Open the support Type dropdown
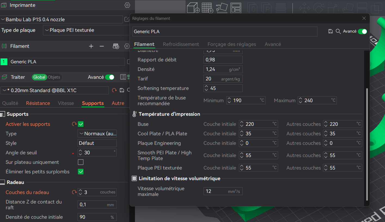 coord(97,134)
